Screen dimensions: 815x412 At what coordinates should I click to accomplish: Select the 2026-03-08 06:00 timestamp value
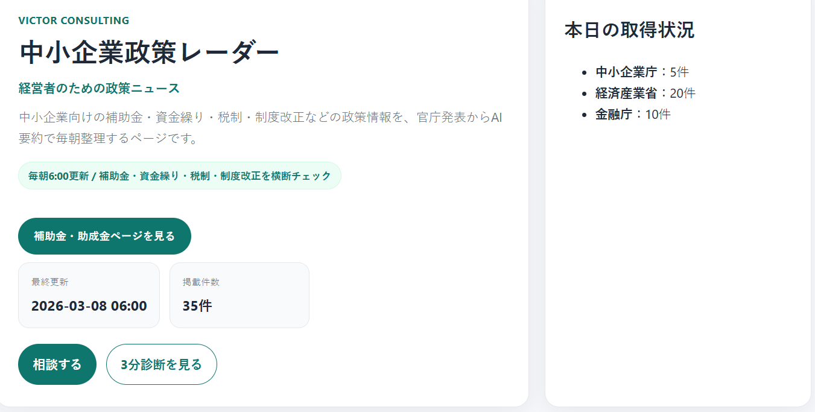tap(89, 306)
